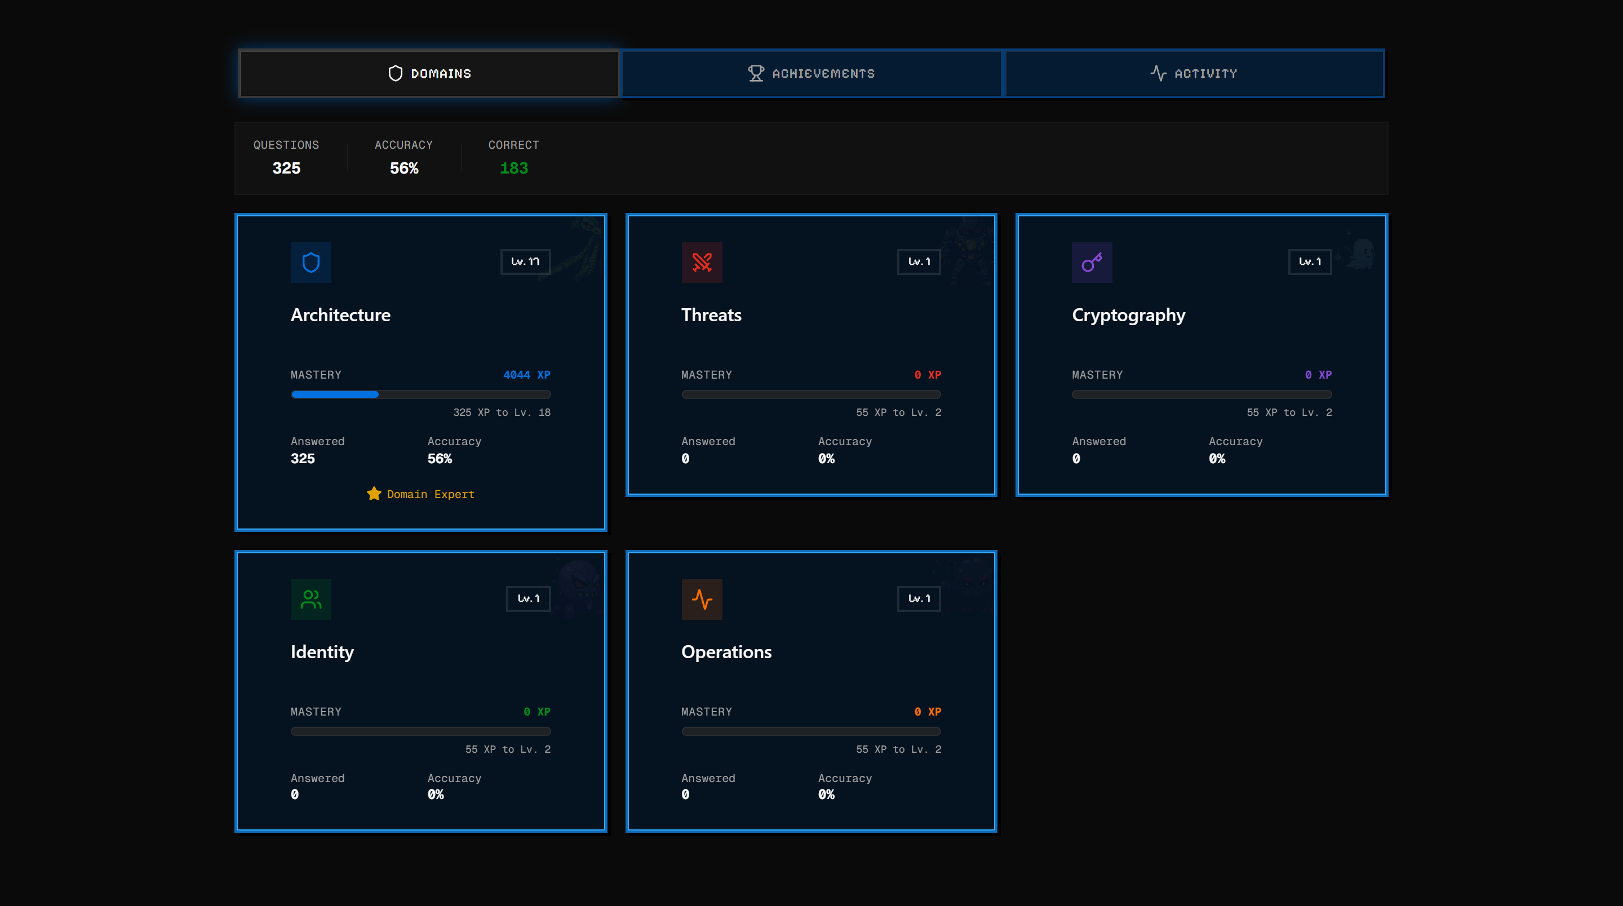Click the Lv. 17 badge on Architecture
The height and width of the screenshot is (906, 1623).
pos(525,261)
